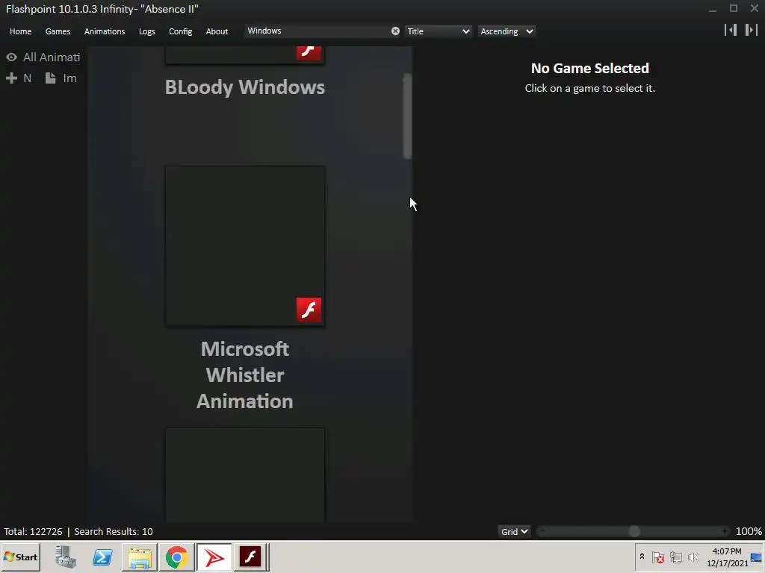Screen dimensions: 765x573
Task: Clear the search text with the X icon
Action: (x=395, y=31)
